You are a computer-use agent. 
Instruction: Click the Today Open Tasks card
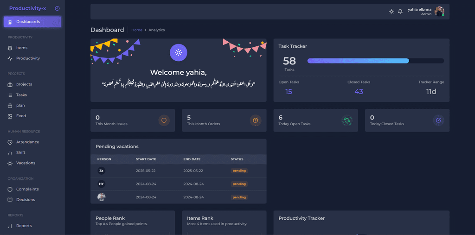click(x=315, y=121)
